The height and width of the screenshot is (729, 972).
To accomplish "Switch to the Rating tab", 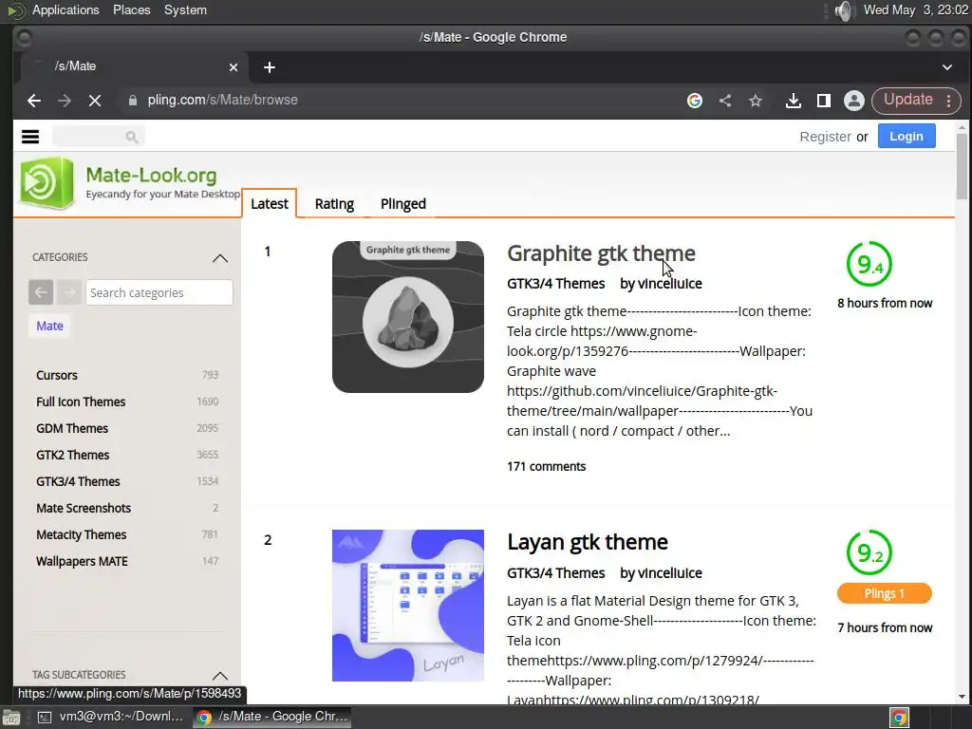I will [x=334, y=204].
